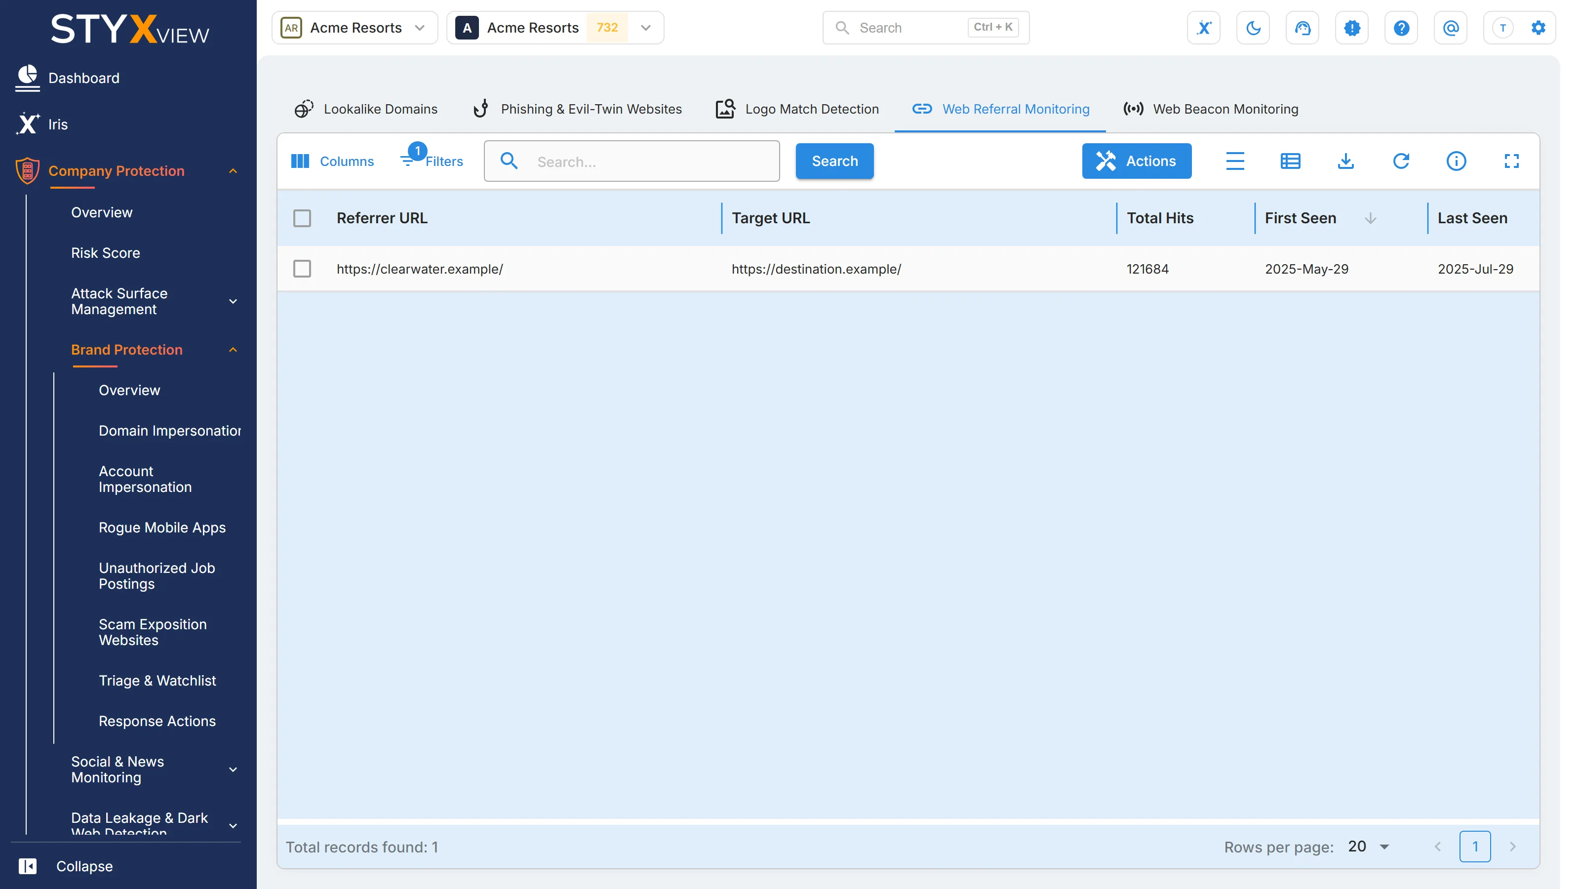This screenshot has height=889, width=1580.
Task: Switch to Lookalike Domains tab
Action: point(365,109)
